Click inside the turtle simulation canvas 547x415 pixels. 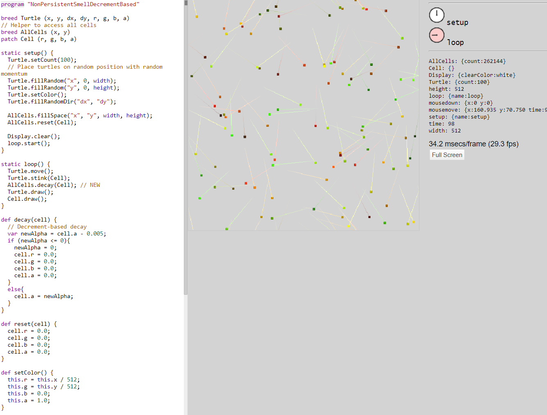[x=303, y=114]
